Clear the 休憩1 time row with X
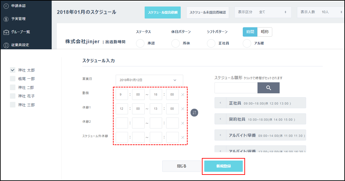345x181 pixels. coord(183,109)
